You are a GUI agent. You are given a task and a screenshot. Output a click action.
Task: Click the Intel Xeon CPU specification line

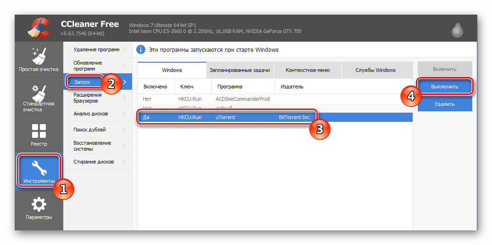[x=215, y=31]
